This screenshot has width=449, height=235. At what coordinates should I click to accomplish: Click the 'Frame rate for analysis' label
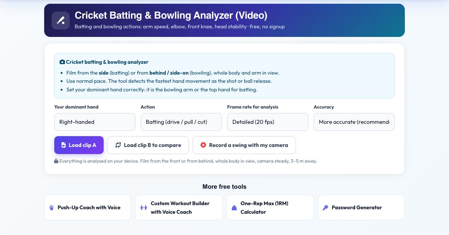(253, 107)
